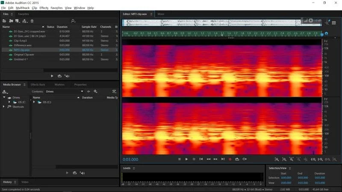Click the red Record button
Viewport: 342px width, 192px height.
(x=230, y=159)
